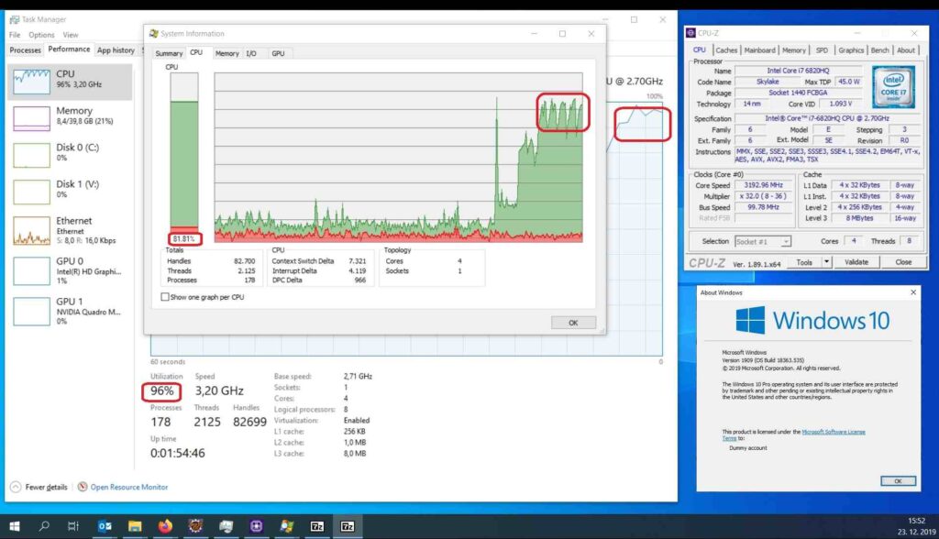Open Outlook from the taskbar
This screenshot has height=539, width=939.
(105, 526)
